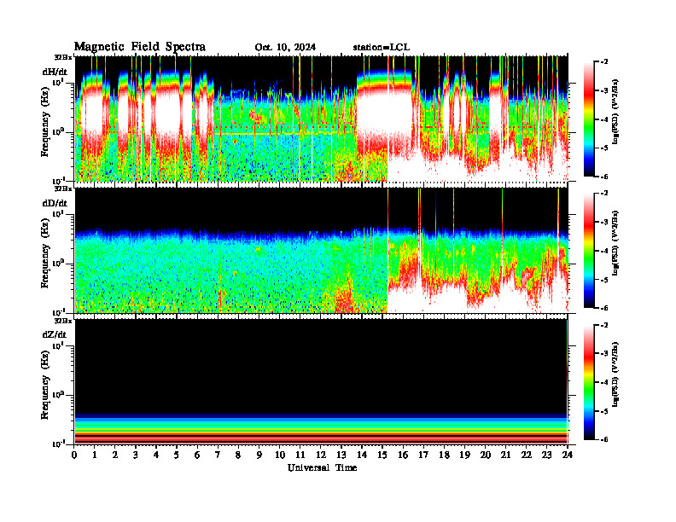Click the "24" hour tick label
This screenshot has height=522, width=676.
[x=568, y=455]
